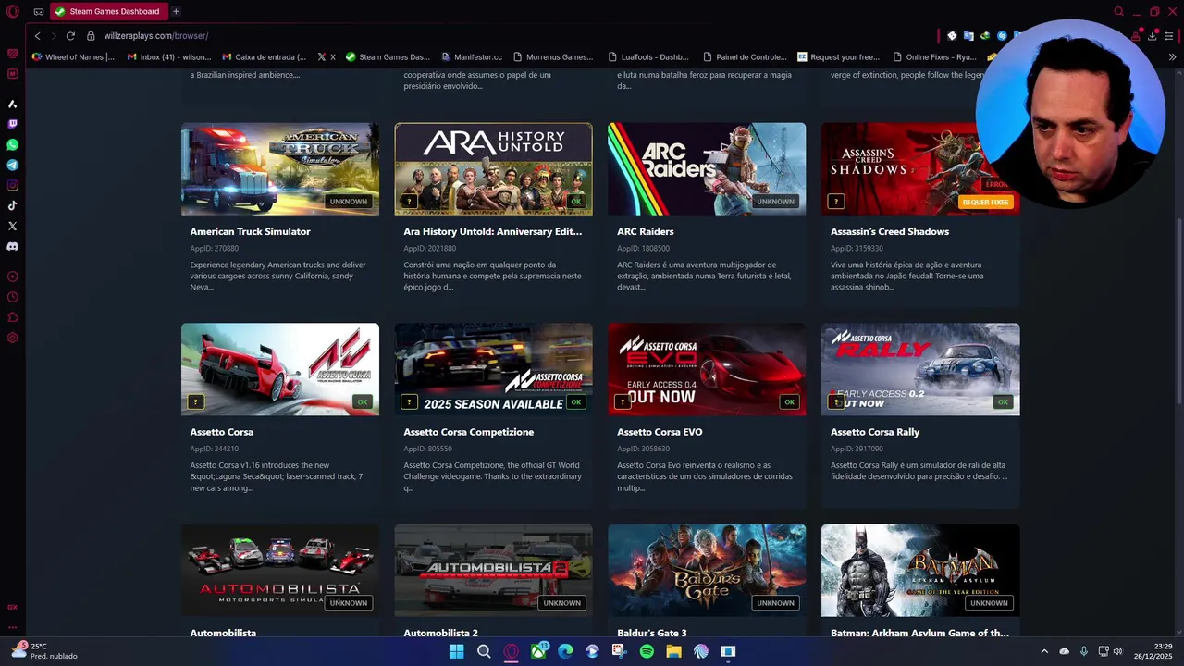
Task: Open Windows taskbar search
Action: coord(484,651)
